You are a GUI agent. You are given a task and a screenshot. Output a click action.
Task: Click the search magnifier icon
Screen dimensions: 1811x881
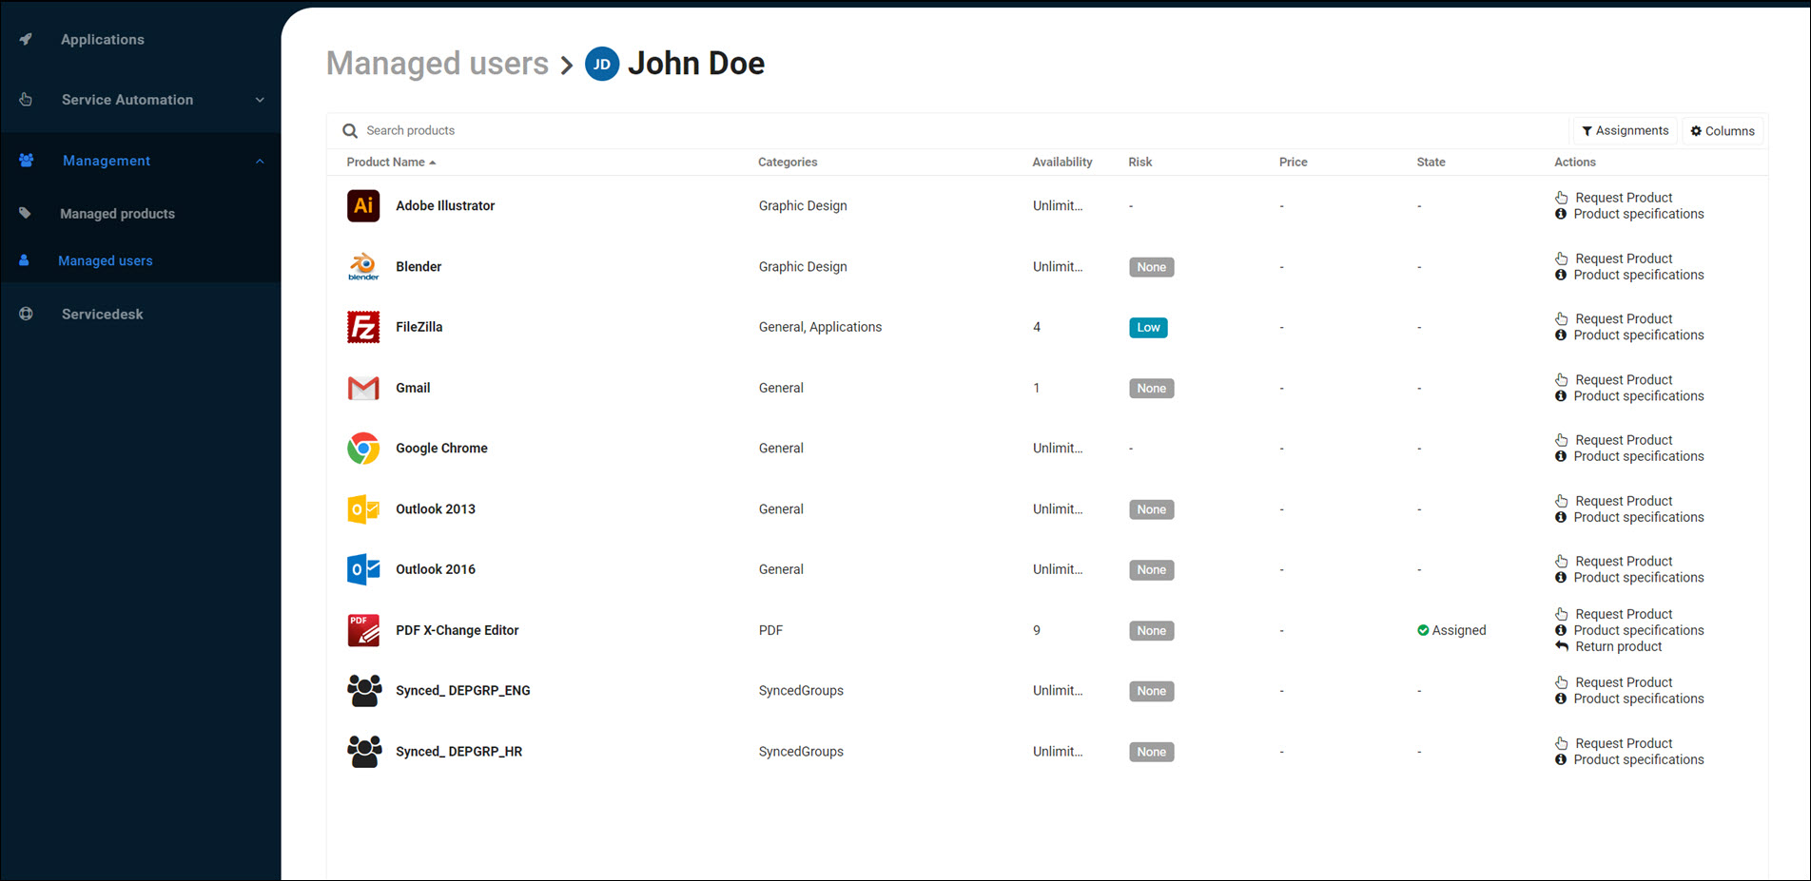[350, 131]
